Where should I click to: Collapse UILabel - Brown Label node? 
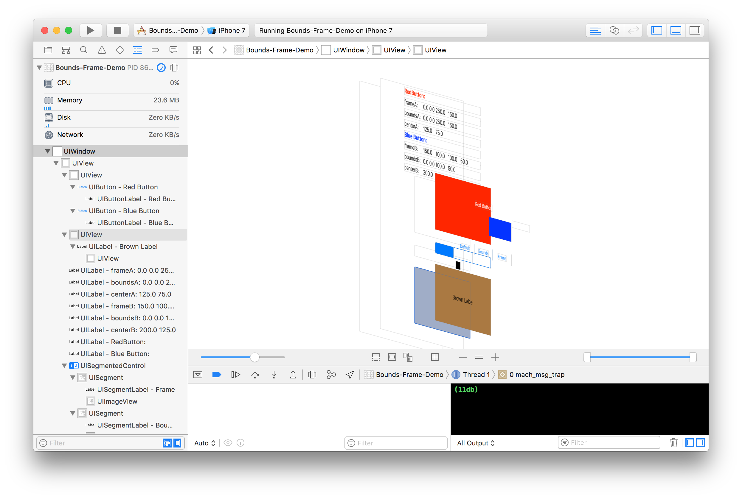(73, 246)
